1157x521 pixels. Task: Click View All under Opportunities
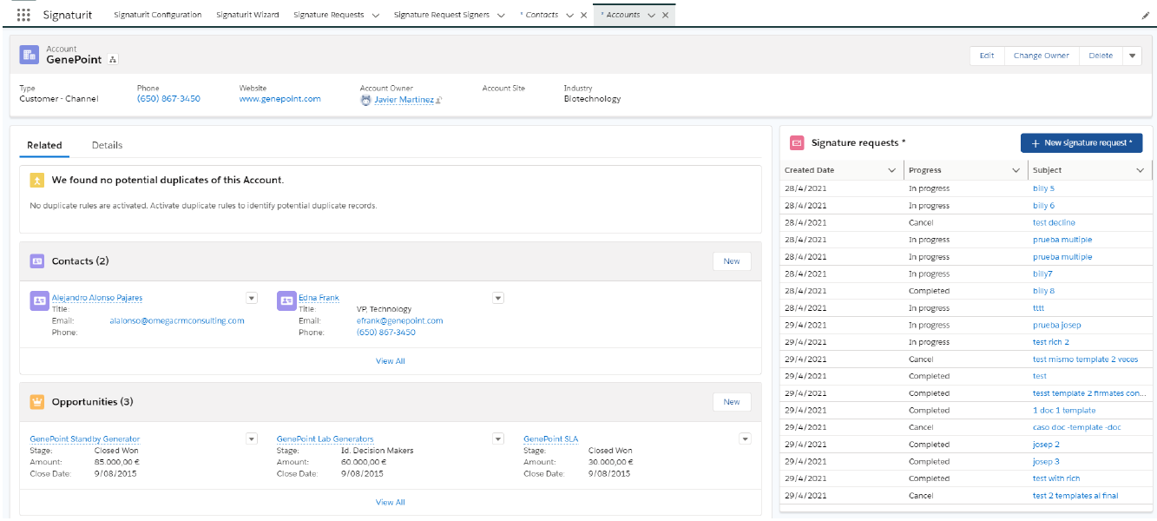tap(391, 502)
